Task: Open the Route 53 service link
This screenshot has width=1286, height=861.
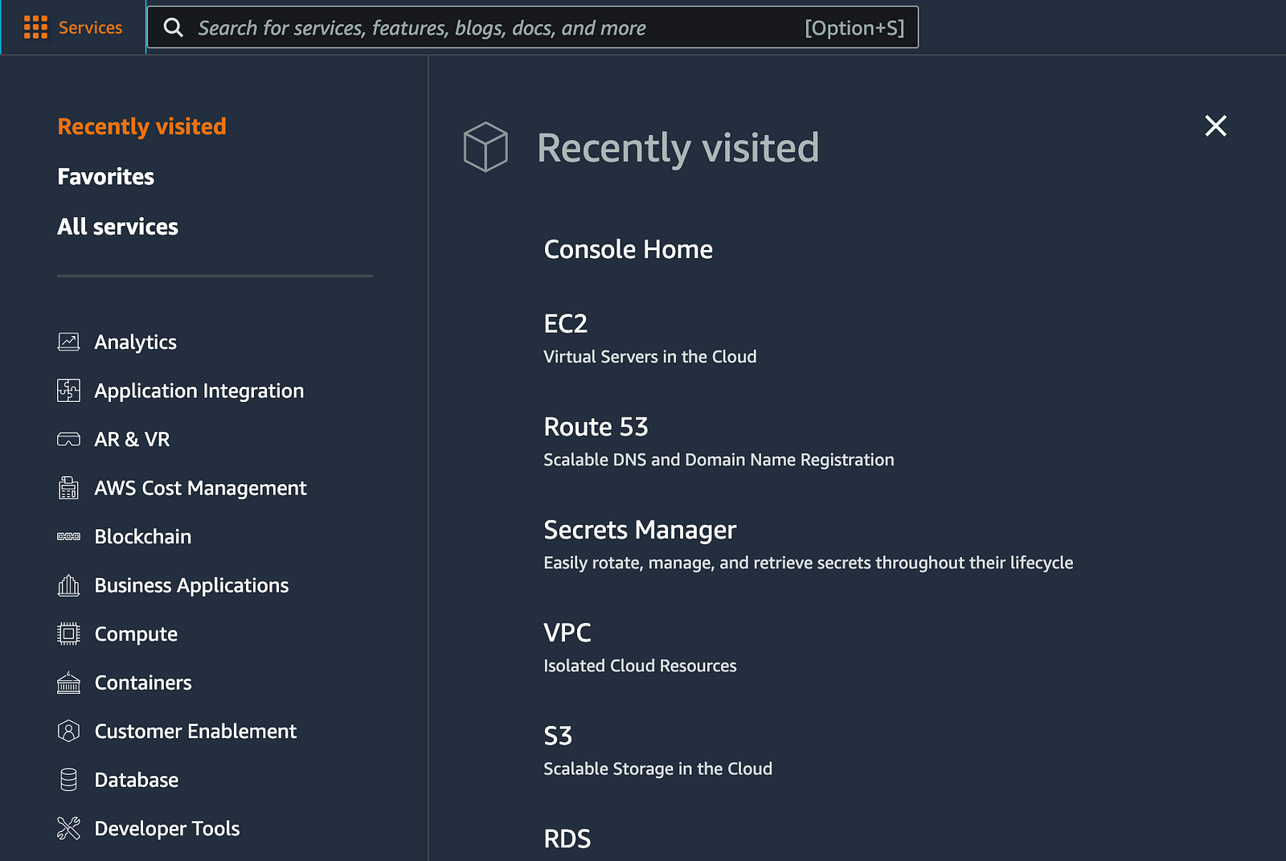Action: [596, 427]
